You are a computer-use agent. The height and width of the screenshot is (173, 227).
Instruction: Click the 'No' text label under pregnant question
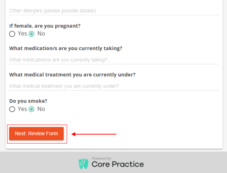pos(41,34)
